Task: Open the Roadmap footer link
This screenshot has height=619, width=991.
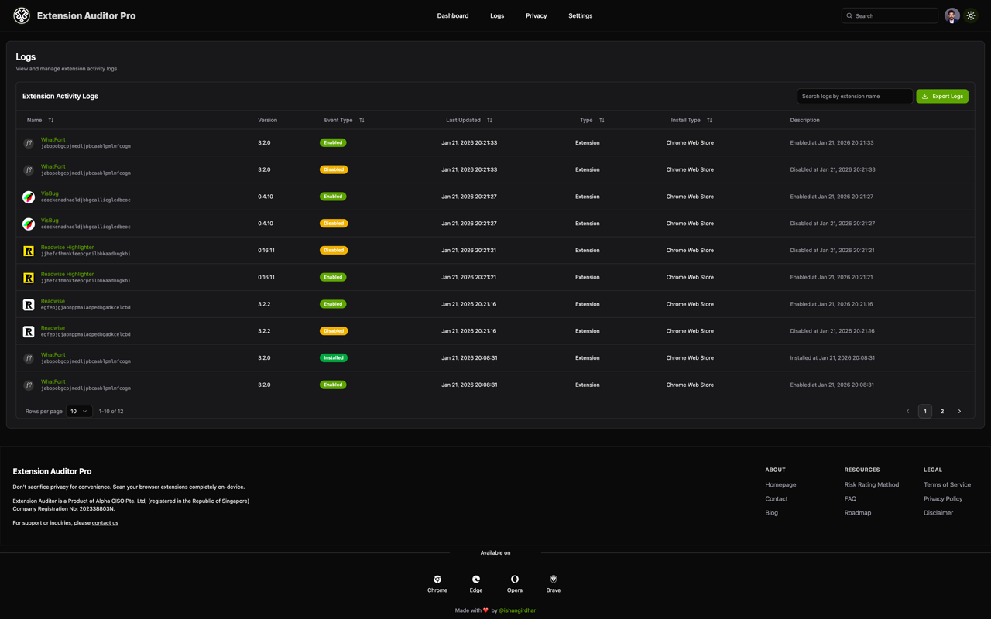Action: click(x=858, y=513)
